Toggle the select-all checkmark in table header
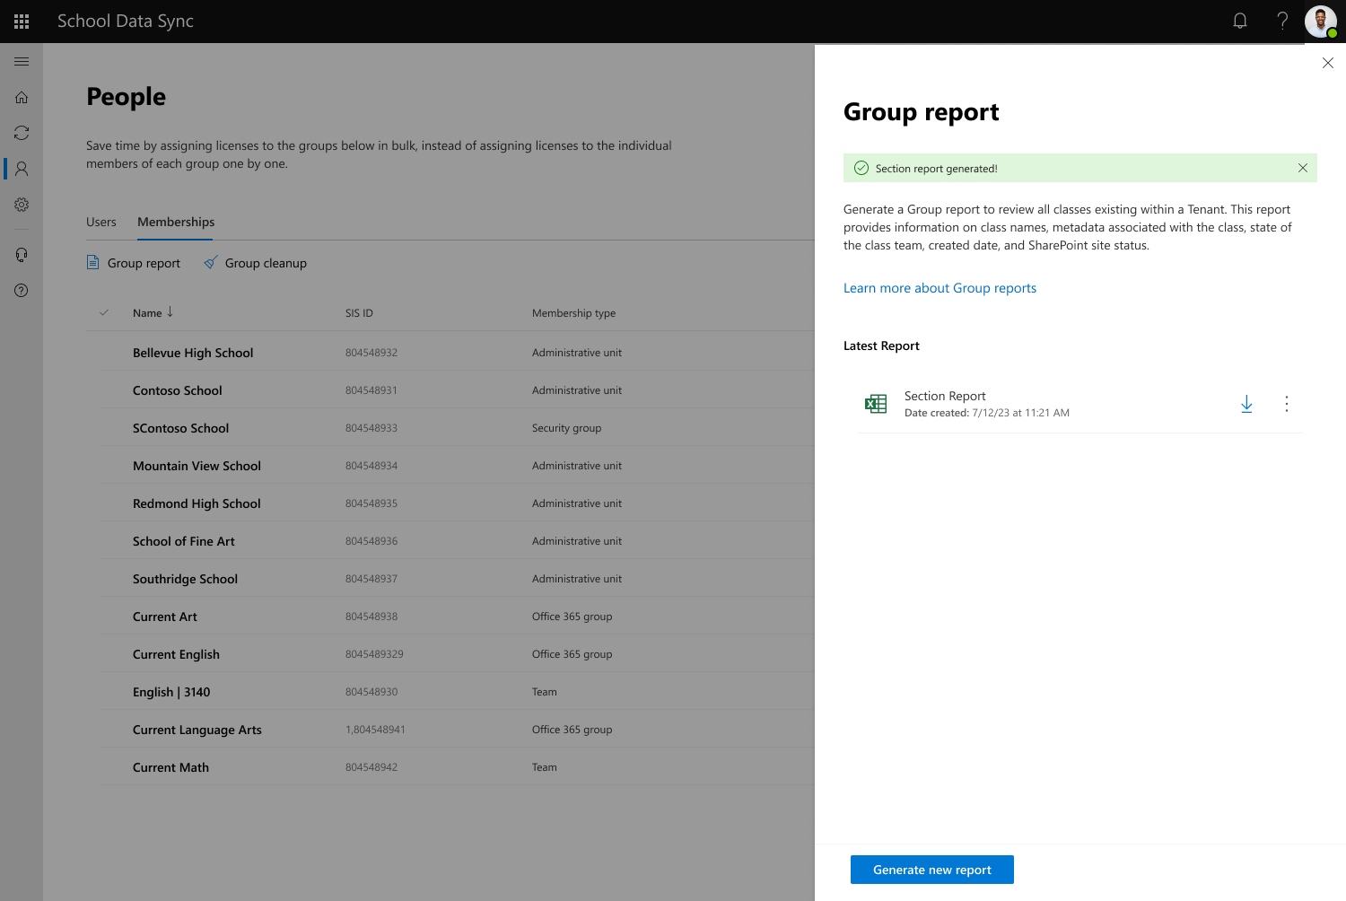The image size is (1346, 901). point(104,312)
